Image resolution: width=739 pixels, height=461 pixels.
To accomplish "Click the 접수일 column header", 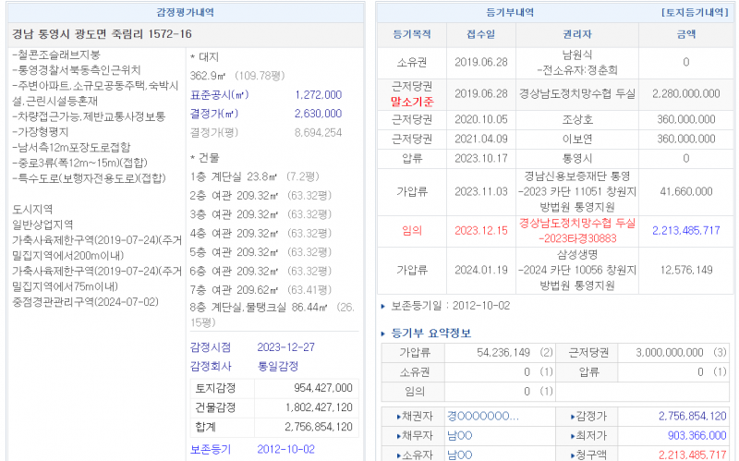I will 475,33.
